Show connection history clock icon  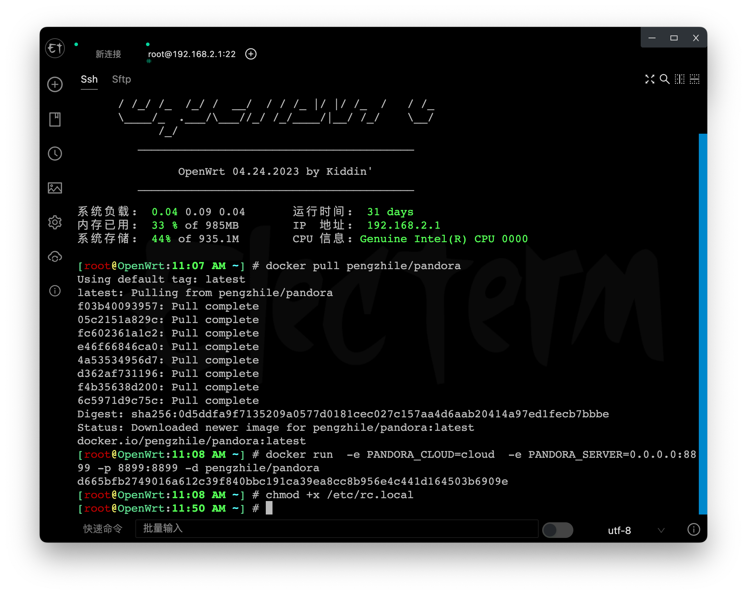55,154
